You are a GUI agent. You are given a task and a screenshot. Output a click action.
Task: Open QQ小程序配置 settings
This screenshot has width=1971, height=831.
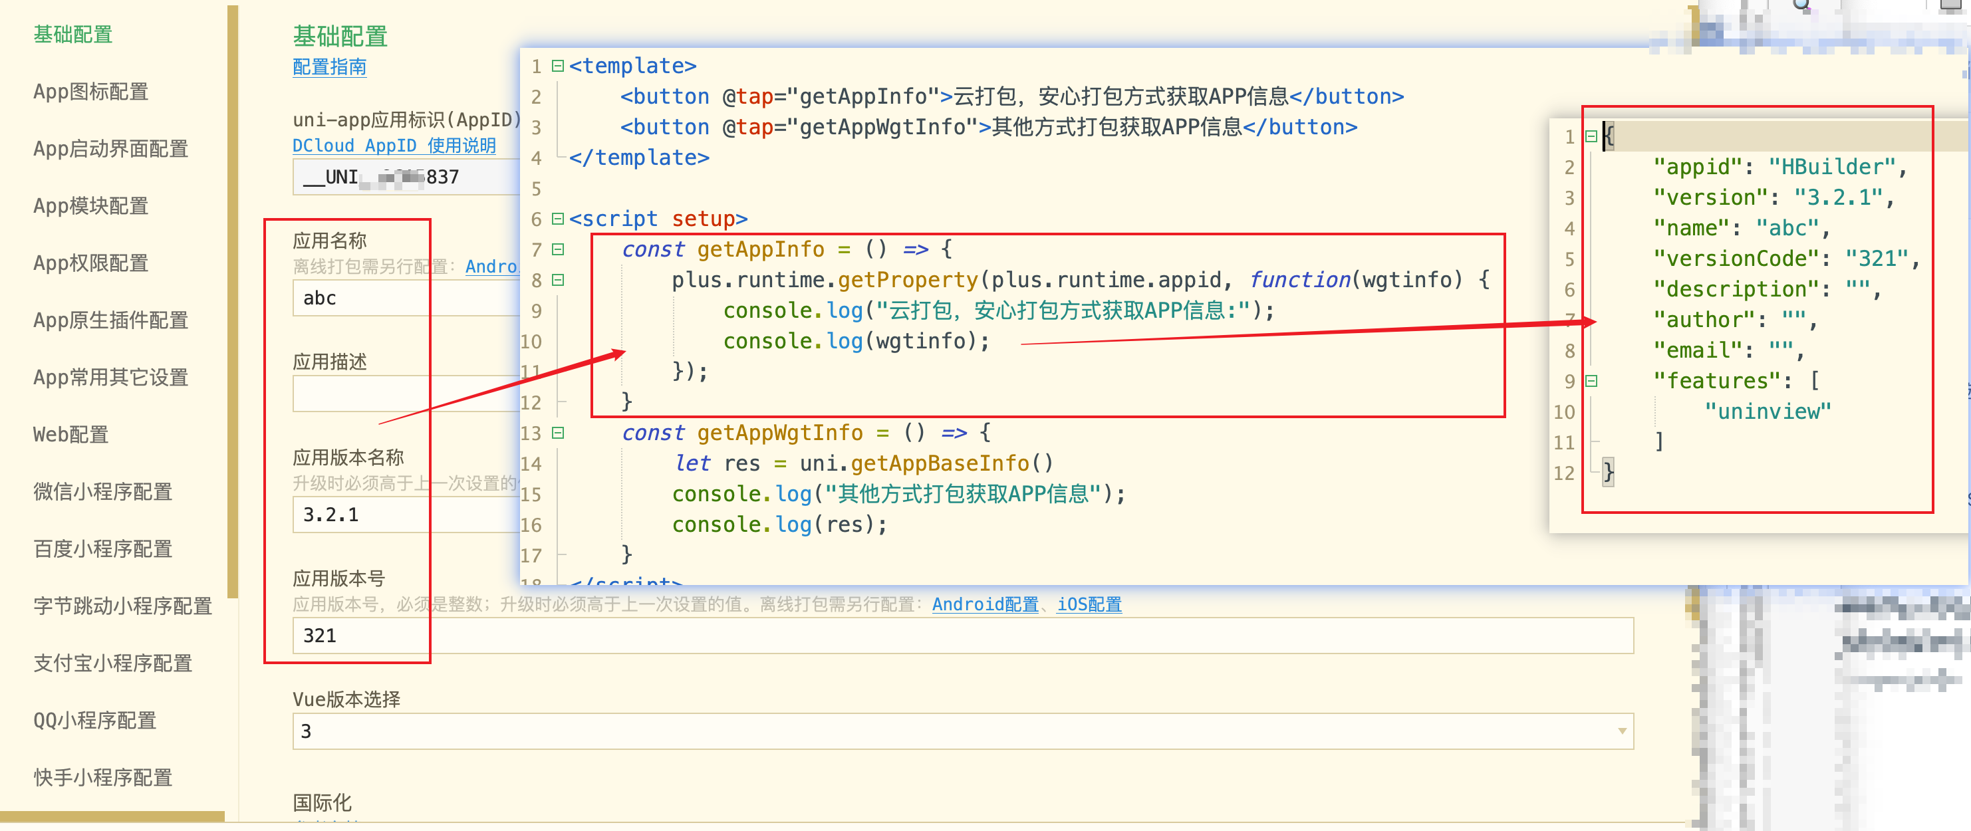coord(94,720)
